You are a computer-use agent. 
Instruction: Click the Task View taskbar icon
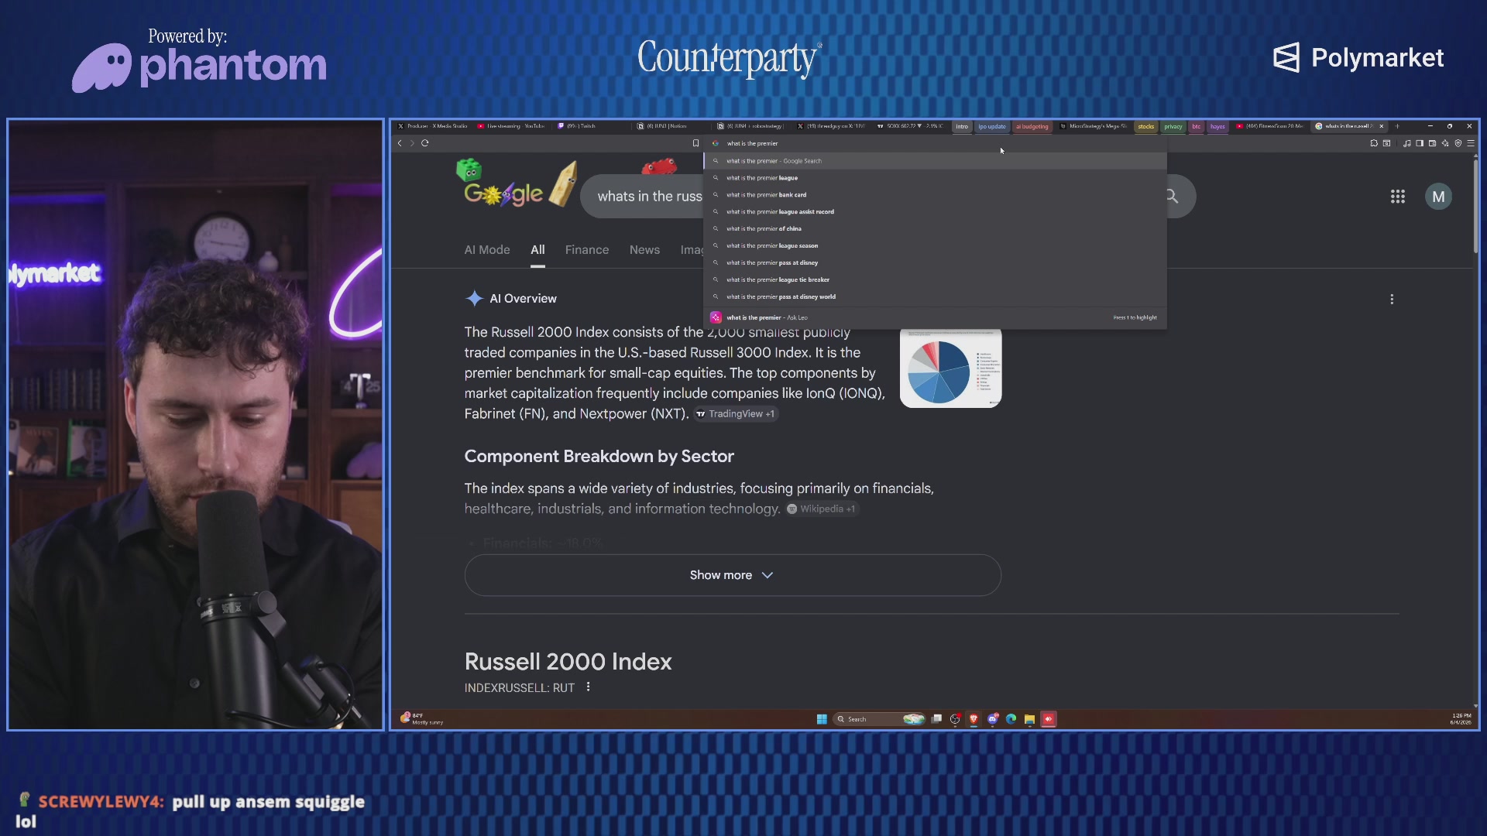[936, 719]
